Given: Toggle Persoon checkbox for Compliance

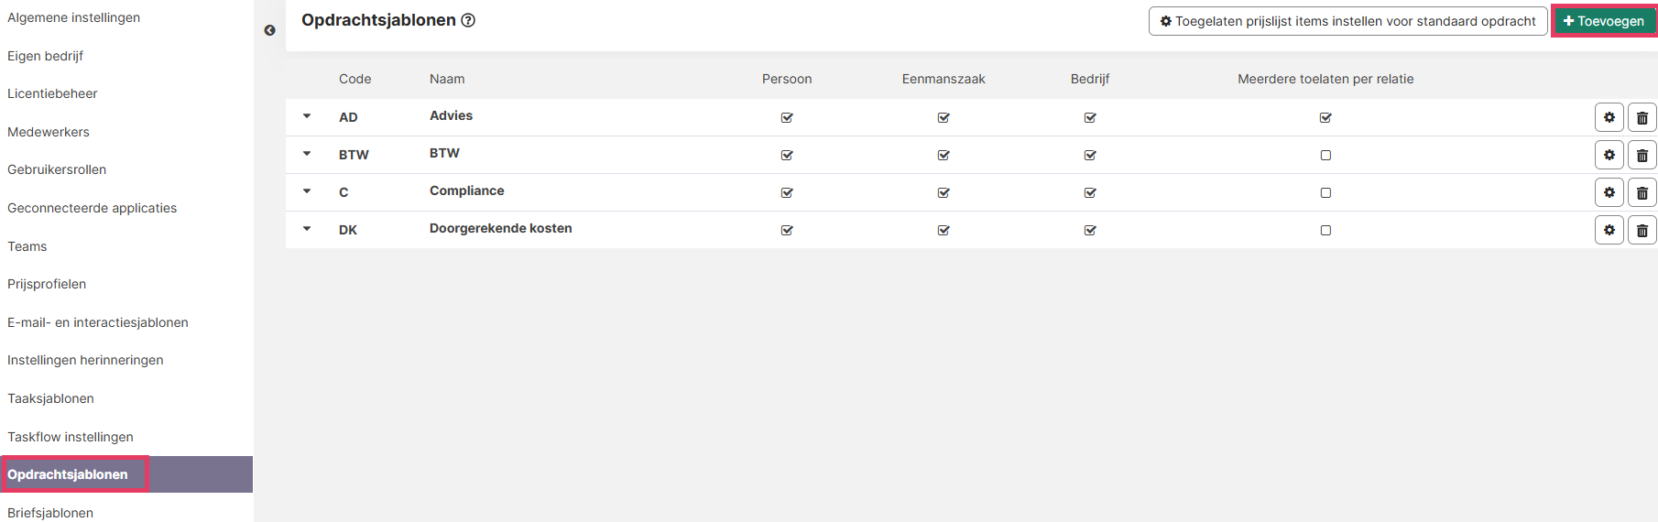Looking at the screenshot, I should point(787,192).
